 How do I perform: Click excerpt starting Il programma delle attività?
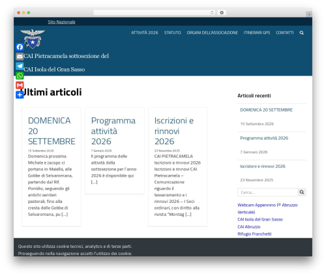click(113, 169)
